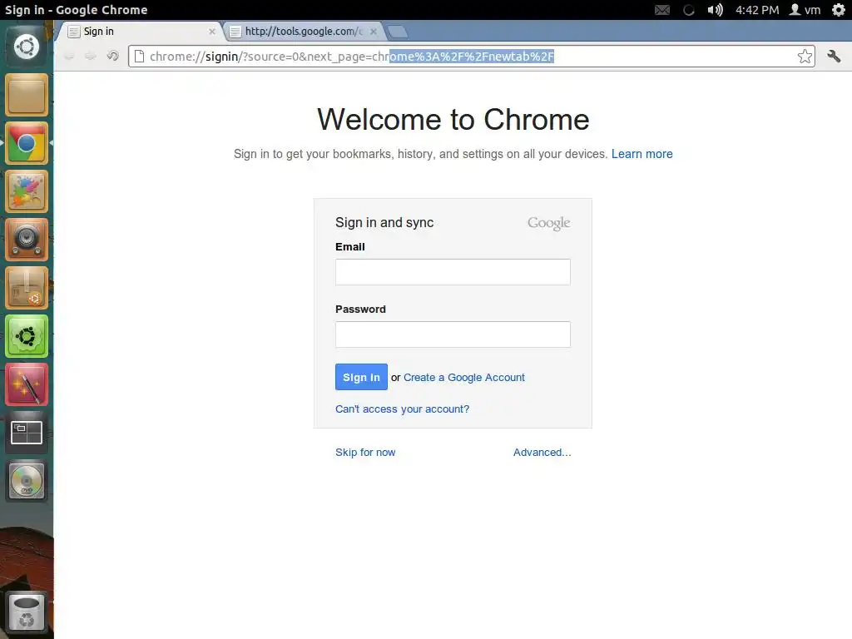Screen dimensions: 852x639
Task: Click the Skip for now link
Action: click(x=365, y=452)
